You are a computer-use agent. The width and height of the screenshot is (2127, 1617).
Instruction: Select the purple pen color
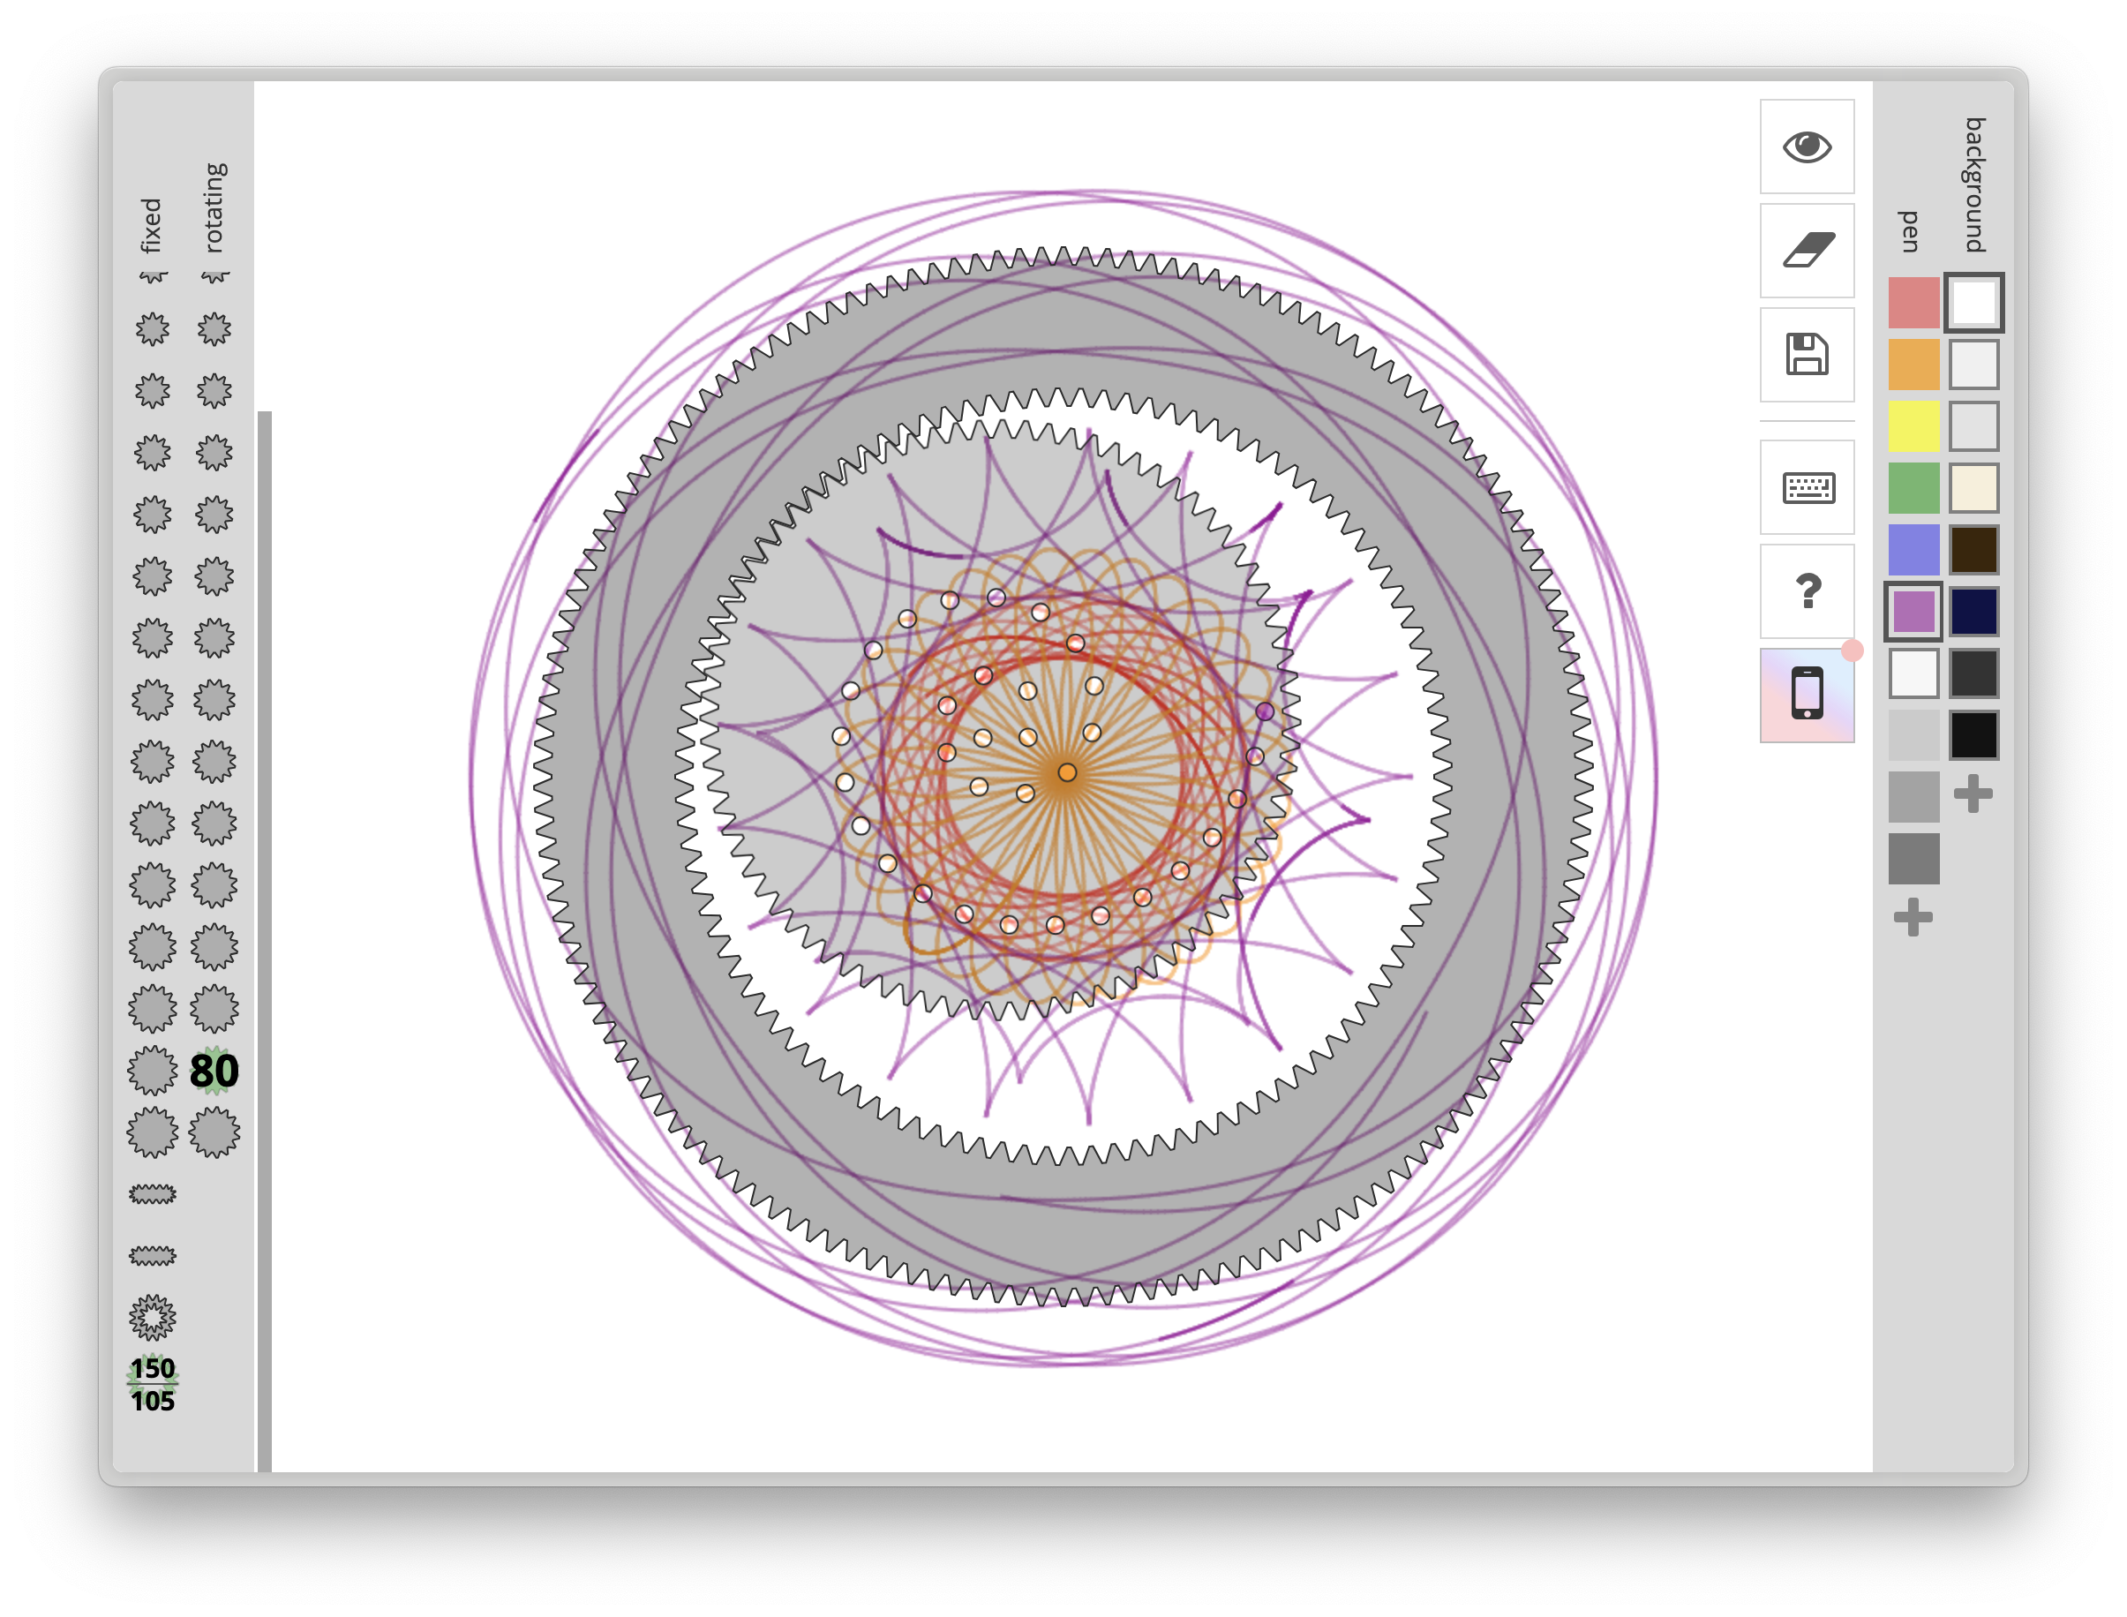1913,611
